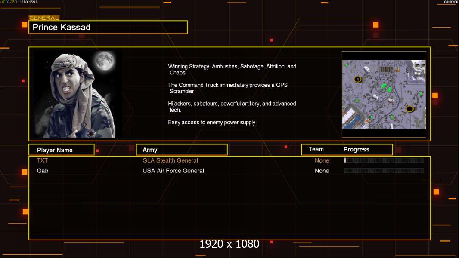Click the Team column header

click(316, 149)
